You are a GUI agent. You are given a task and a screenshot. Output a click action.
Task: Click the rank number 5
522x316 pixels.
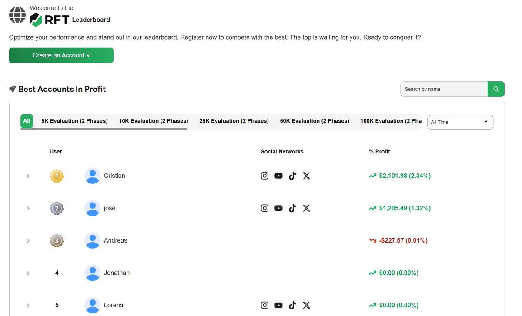(57, 305)
